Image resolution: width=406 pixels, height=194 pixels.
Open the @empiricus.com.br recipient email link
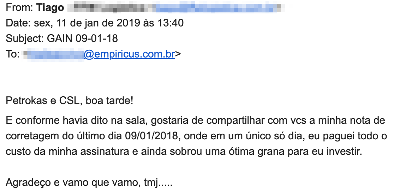tap(130, 54)
